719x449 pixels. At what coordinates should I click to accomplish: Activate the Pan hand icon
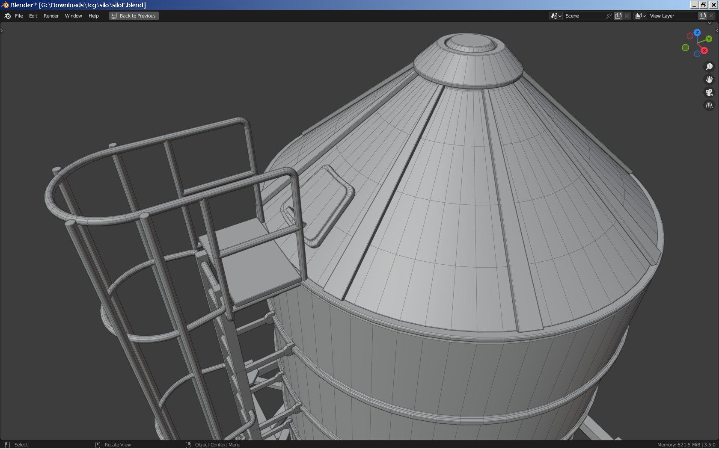(709, 79)
